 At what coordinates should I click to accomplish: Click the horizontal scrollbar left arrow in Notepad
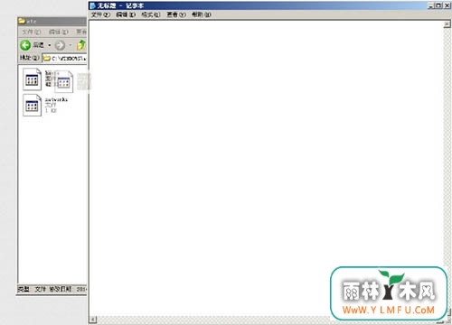coord(93,320)
